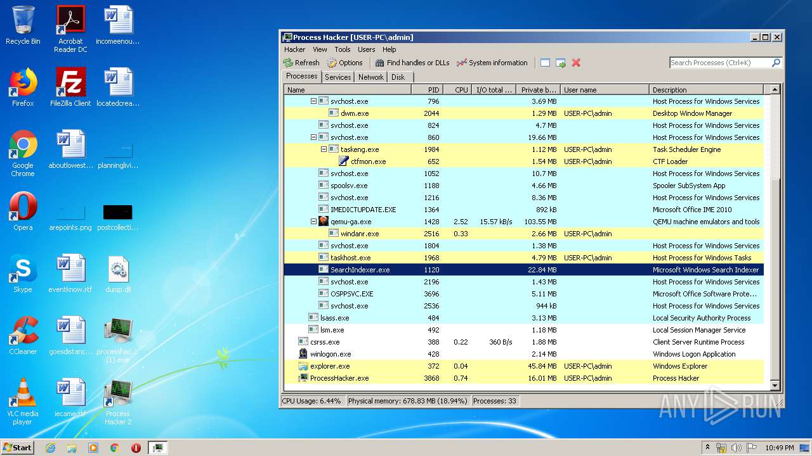Image resolution: width=812 pixels, height=456 pixels.
Task: Open the Help menu
Action: coord(389,49)
